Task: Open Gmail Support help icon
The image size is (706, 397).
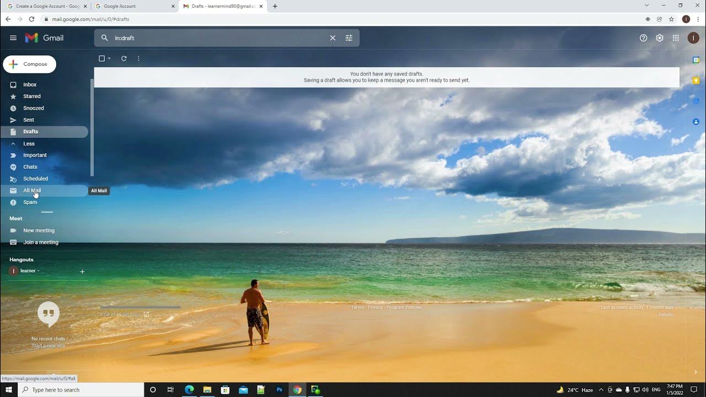Action: coord(643,38)
